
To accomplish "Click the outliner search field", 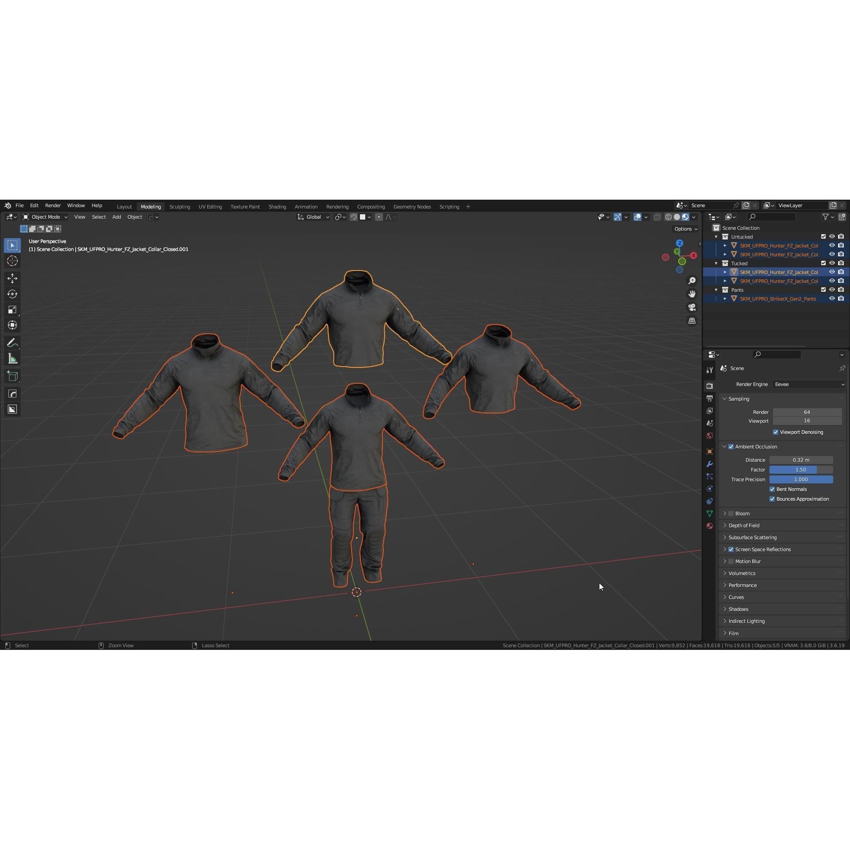I will 771,217.
